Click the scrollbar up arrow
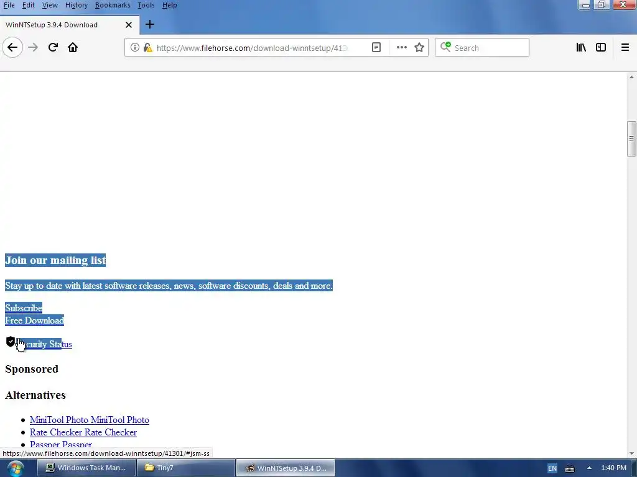Screen dimensions: 637x477 point(631,77)
